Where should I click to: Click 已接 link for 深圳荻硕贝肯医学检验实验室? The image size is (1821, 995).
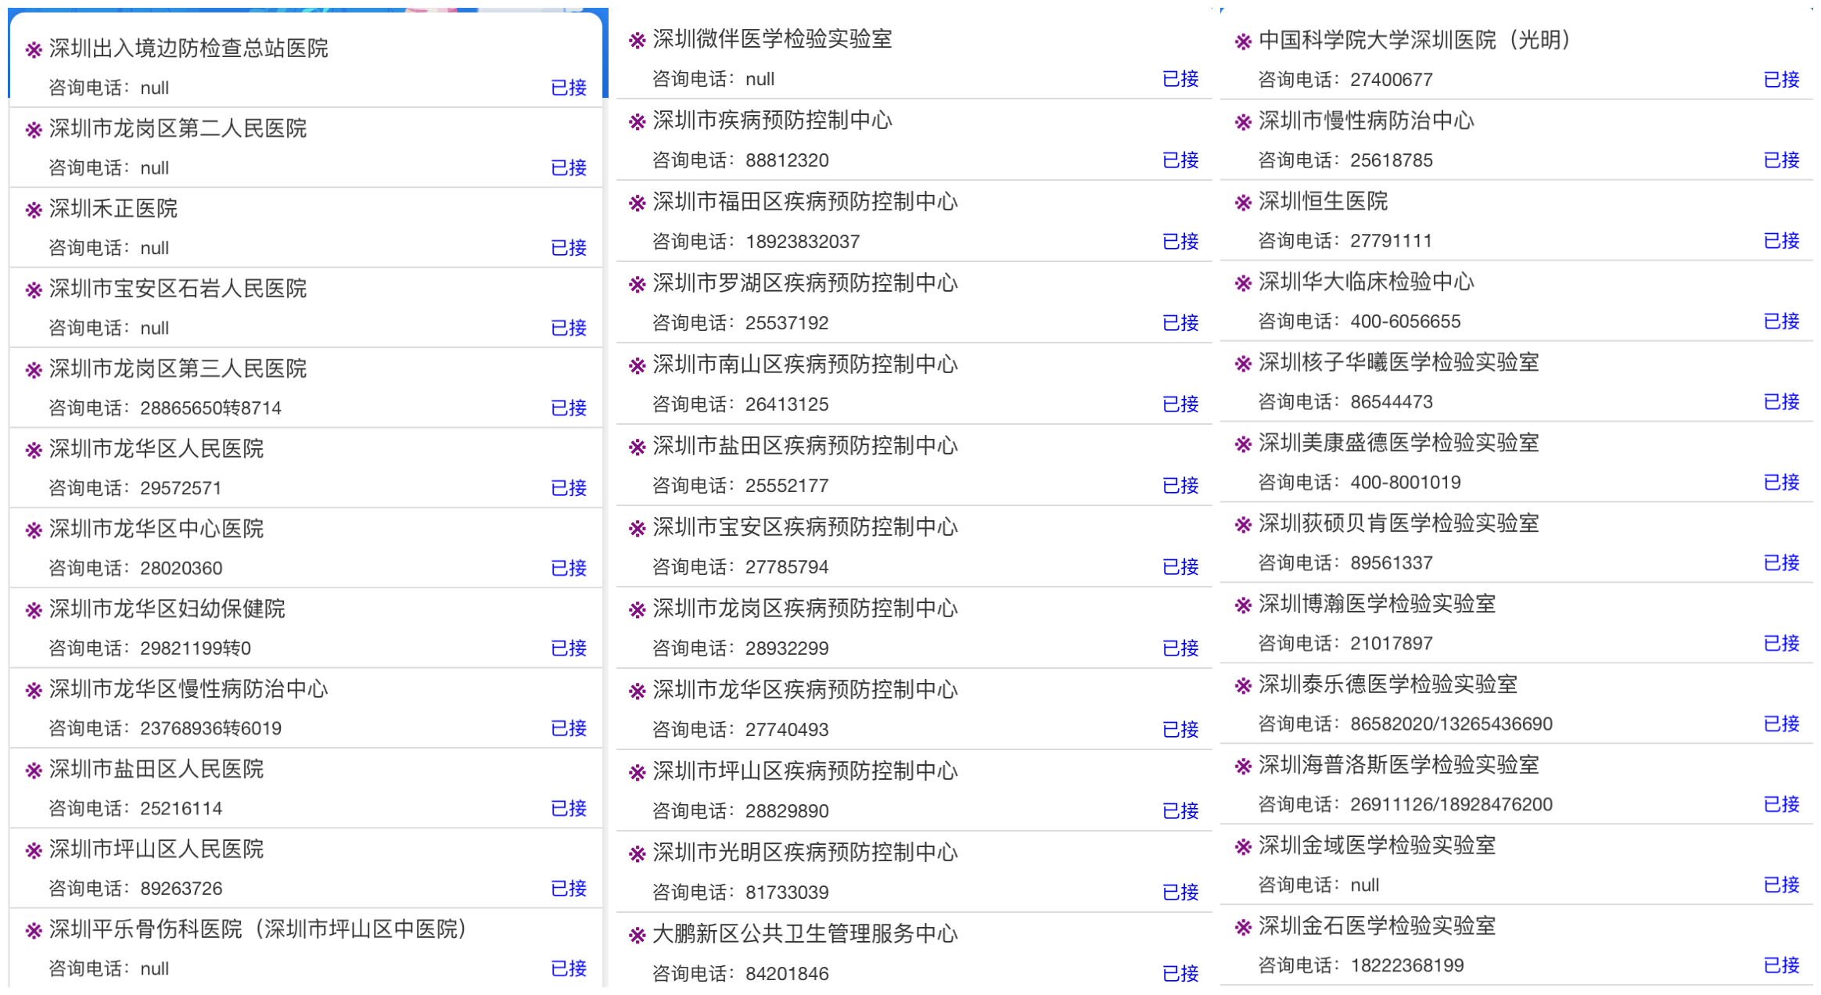click(x=1782, y=563)
